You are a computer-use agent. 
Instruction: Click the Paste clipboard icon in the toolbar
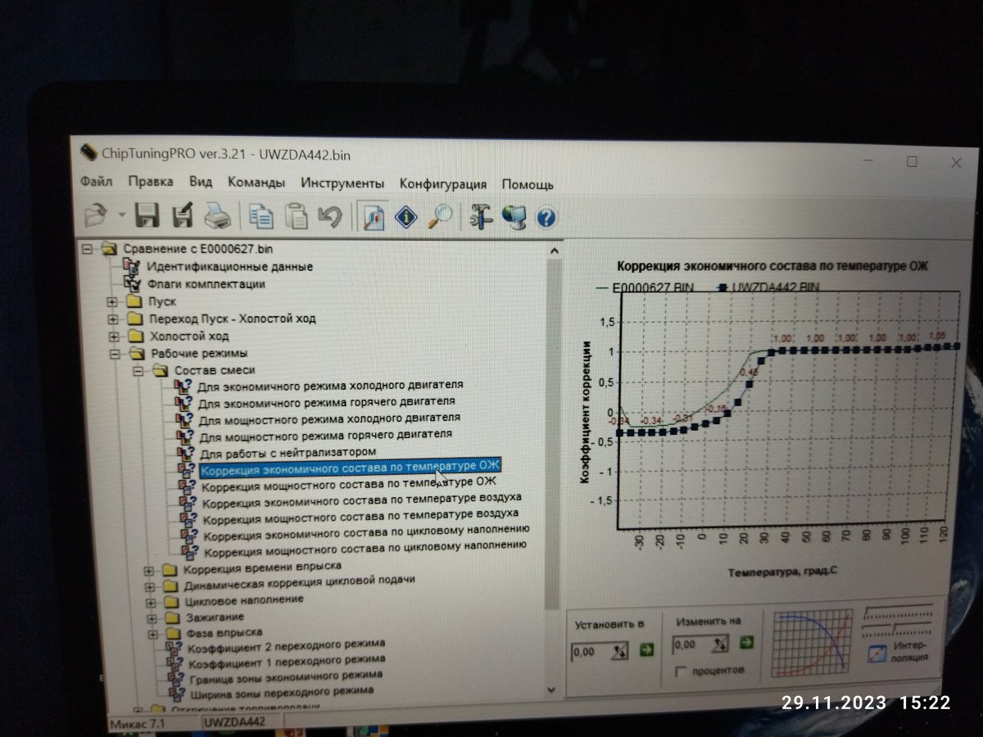click(296, 217)
